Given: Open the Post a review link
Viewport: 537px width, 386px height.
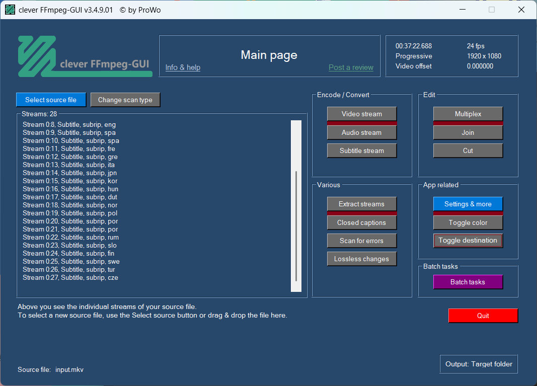Looking at the screenshot, I should (x=351, y=67).
